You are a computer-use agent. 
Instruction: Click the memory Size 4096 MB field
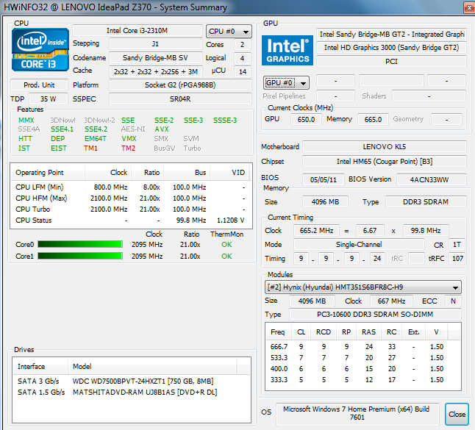(x=325, y=201)
